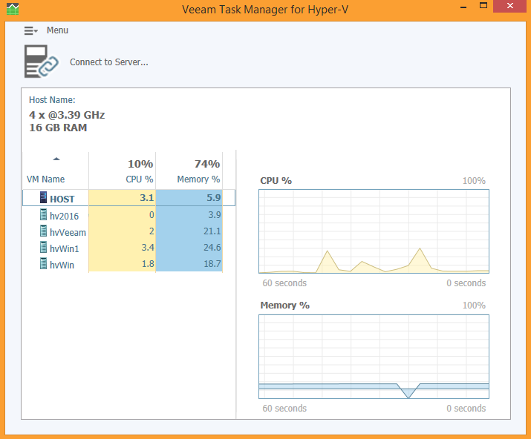Select hvWin1 CPU value 3.4
The width and height of the screenshot is (531, 439).
click(148, 248)
